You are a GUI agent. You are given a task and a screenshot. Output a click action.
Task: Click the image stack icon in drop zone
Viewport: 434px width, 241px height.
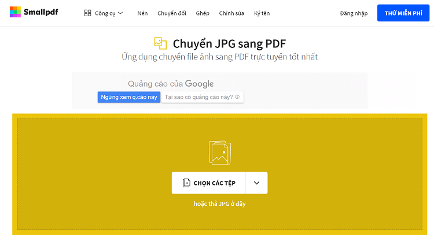click(220, 153)
